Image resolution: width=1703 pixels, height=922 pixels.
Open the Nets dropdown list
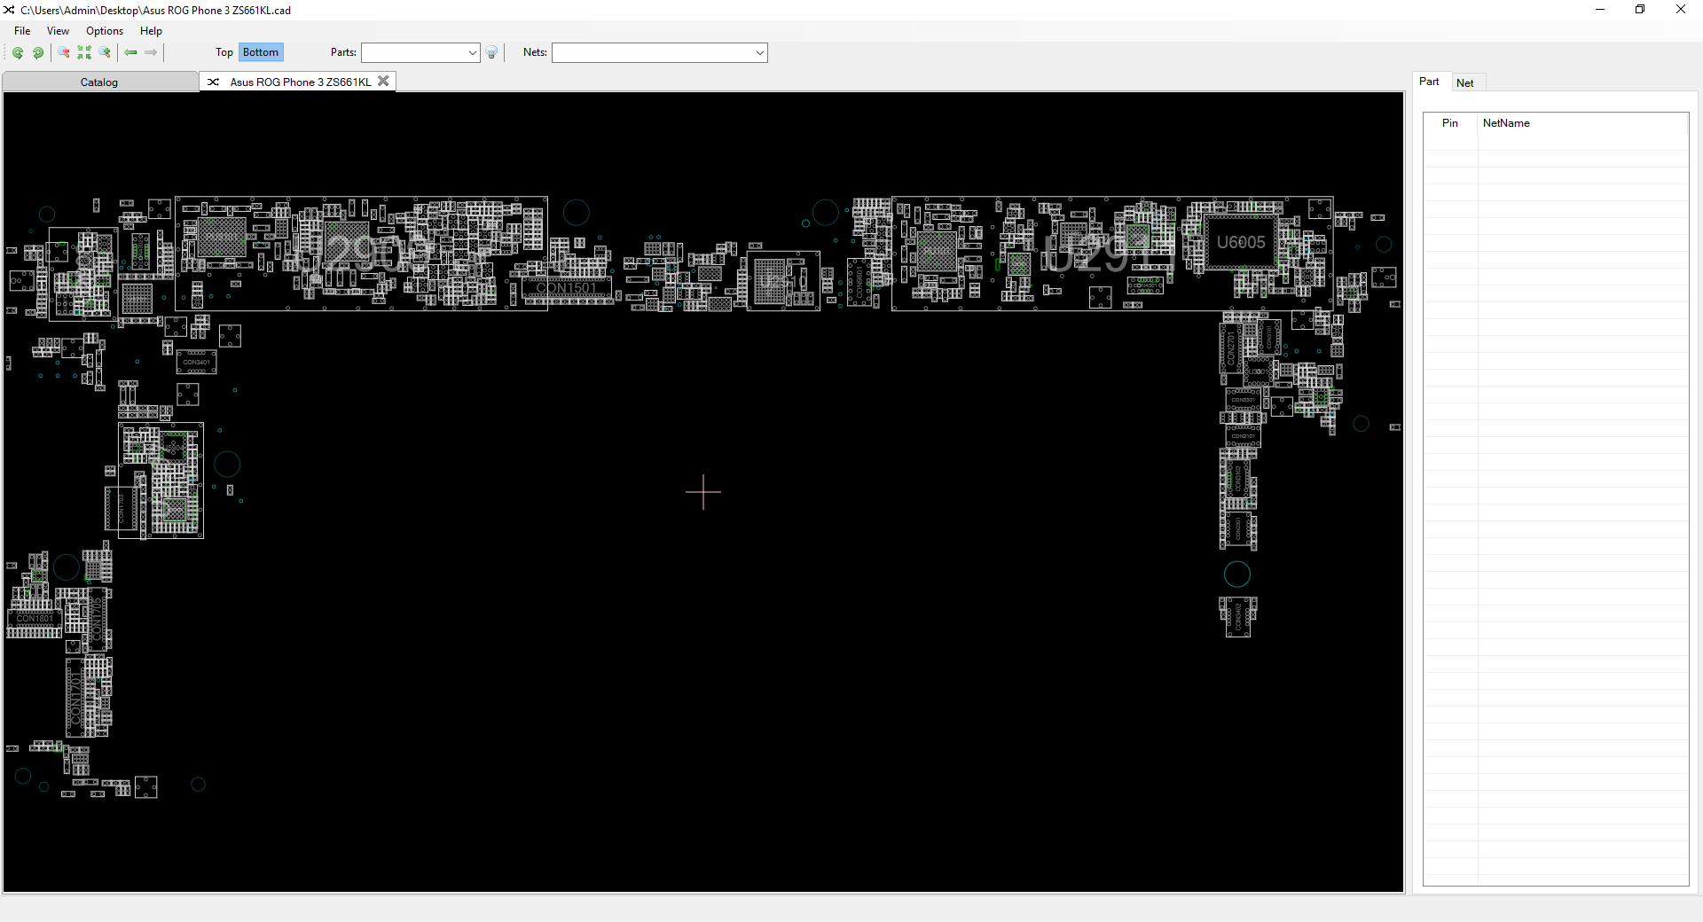[759, 53]
